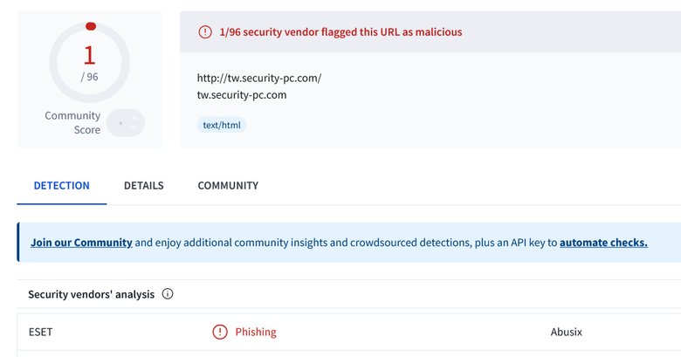The height and width of the screenshot is (357, 681).
Task: Click the red detection count number 1
Action: (89, 55)
